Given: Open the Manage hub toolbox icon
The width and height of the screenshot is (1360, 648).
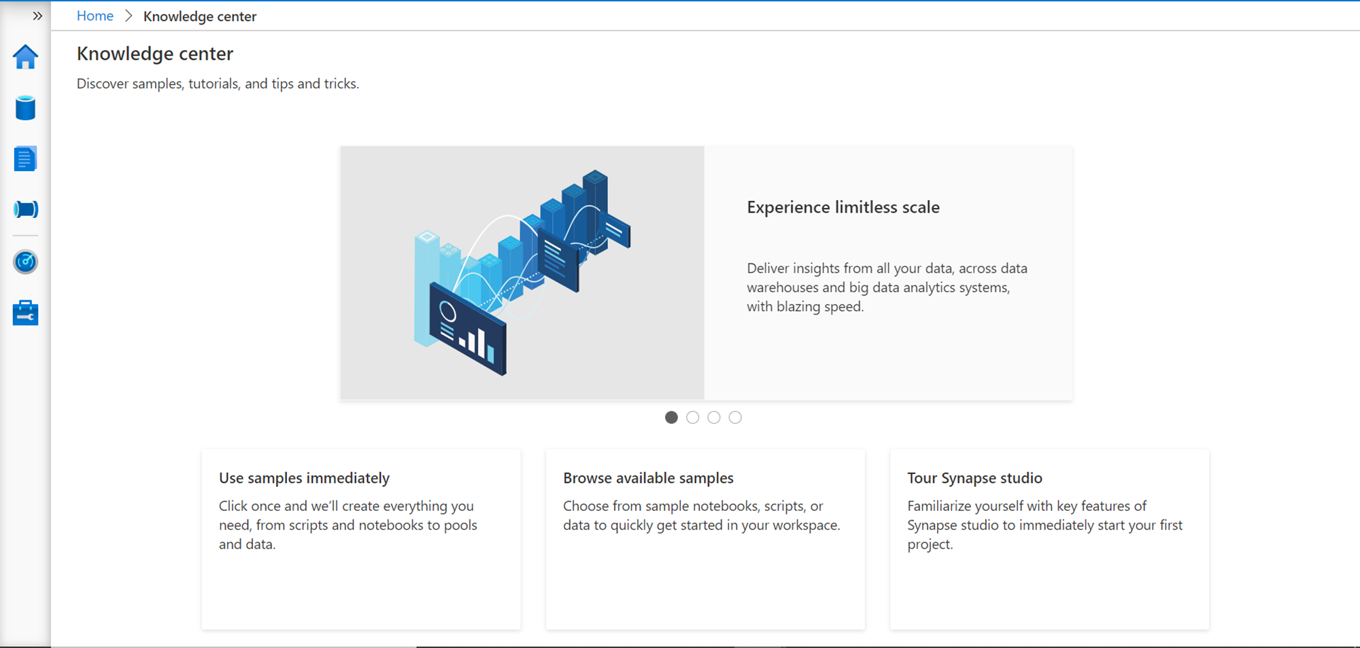Looking at the screenshot, I should [25, 313].
